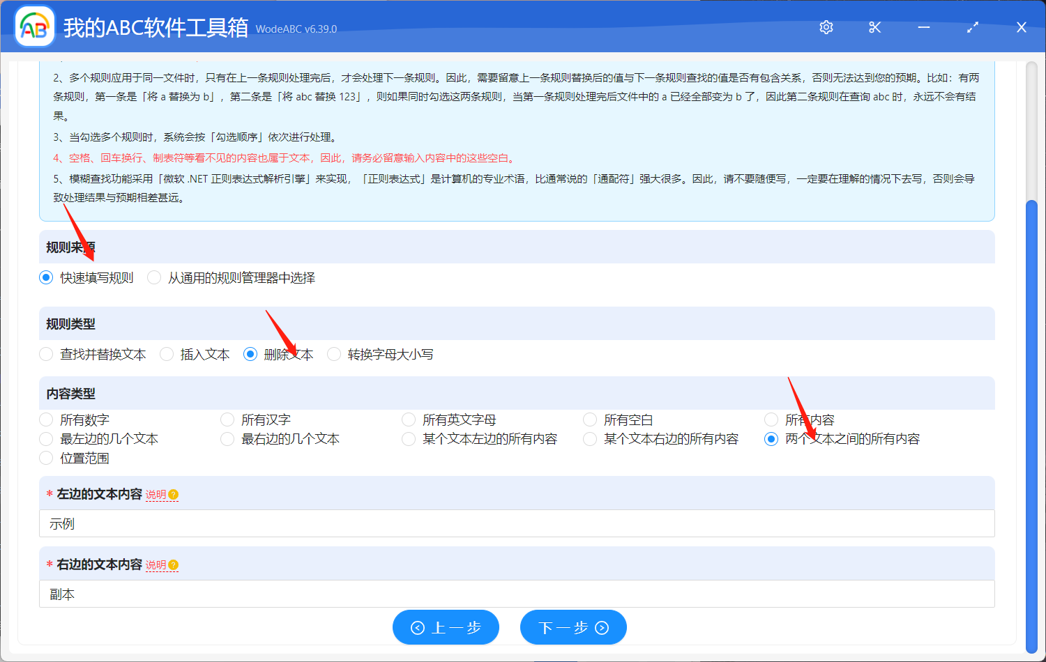This screenshot has height=662, width=1046.
Task: Click help icon beside 右边的文本内容
Action: pos(174,565)
